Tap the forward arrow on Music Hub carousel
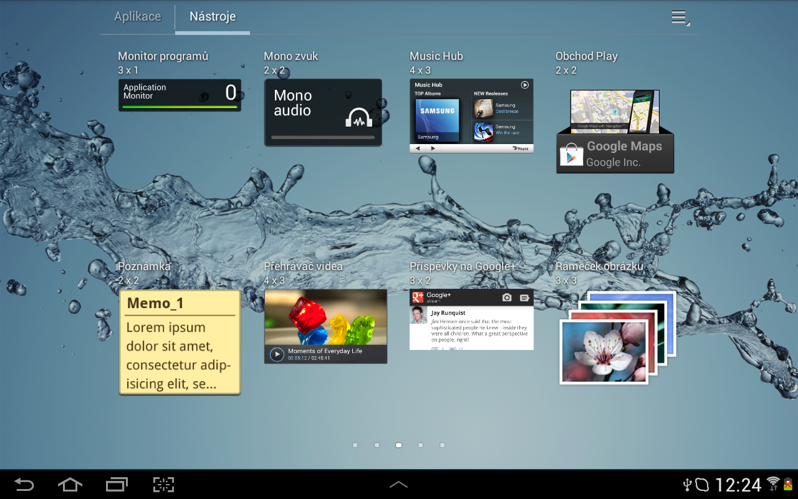 tap(433, 148)
